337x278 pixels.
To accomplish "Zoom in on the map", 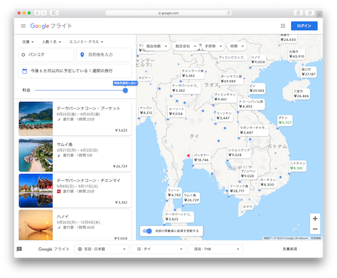I will (x=315, y=219).
